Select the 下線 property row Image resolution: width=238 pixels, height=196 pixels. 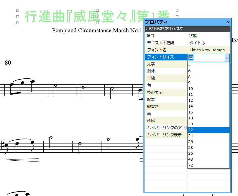[166, 78]
